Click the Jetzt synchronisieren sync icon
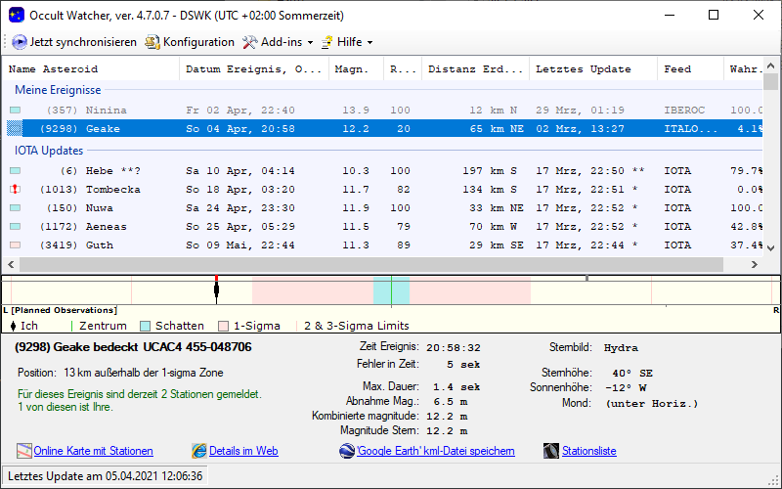 pyautogui.click(x=20, y=42)
